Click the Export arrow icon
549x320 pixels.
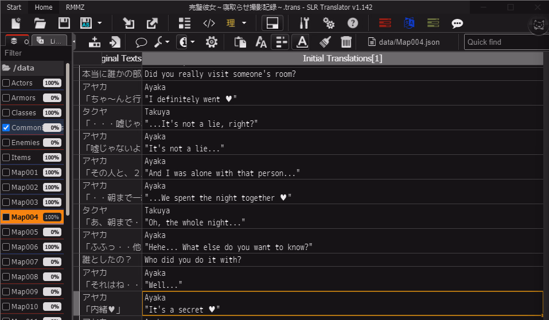pos(152,24)
